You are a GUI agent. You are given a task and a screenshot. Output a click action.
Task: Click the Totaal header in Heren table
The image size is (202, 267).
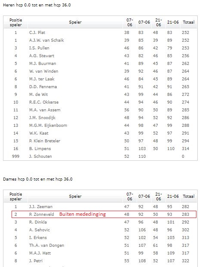189,22
